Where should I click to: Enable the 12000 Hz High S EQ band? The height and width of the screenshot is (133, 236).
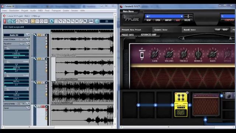6,48
